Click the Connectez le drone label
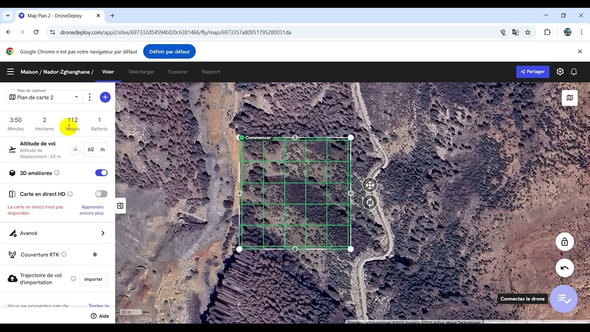This screenshot has width=590, height=332. coord(522,299)
